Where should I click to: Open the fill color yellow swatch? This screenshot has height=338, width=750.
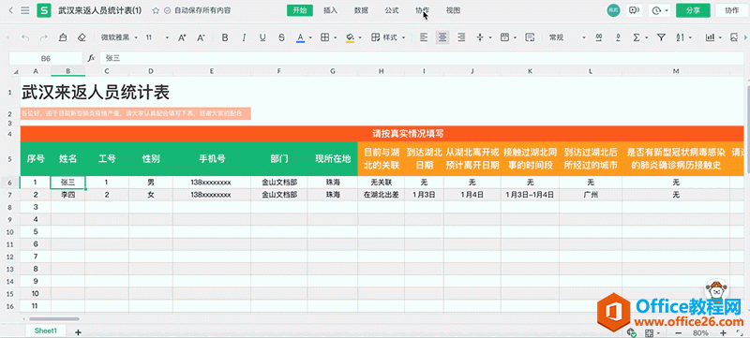350,37
